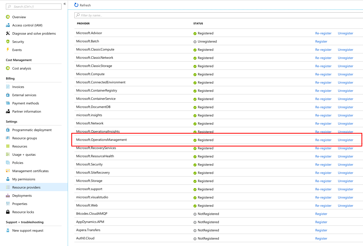
Task: Unregister Microsoft.ContainerRegistry provider
Action: click(x=346, y=91)
